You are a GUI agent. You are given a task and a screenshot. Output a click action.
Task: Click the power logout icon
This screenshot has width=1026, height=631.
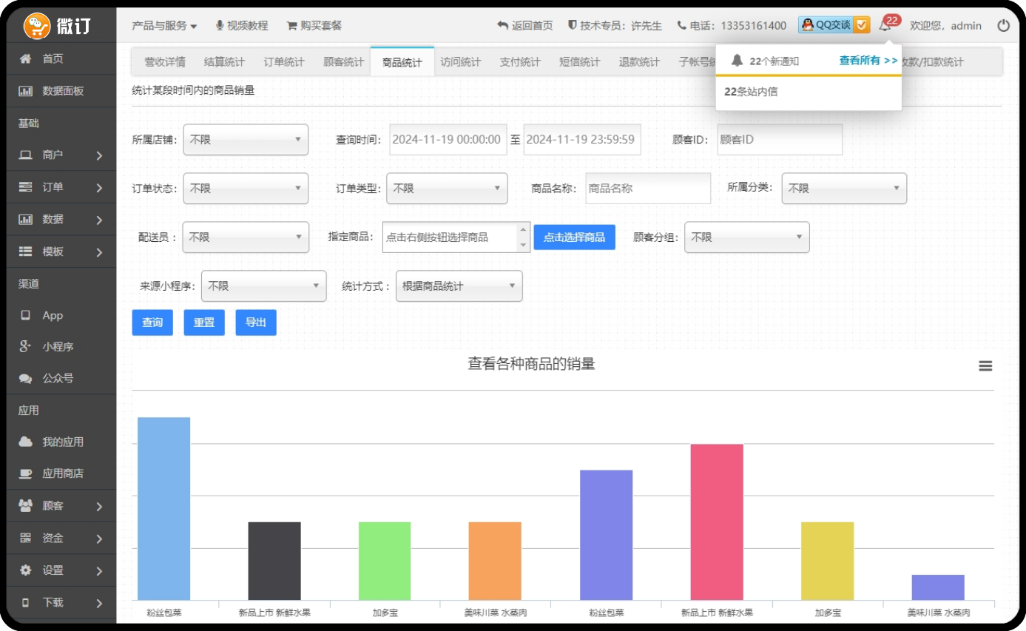1004,25
